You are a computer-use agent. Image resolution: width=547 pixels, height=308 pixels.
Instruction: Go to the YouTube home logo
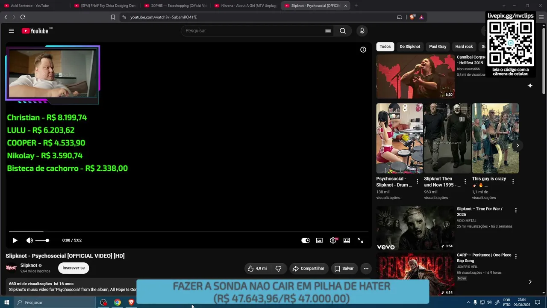point(35,31)
